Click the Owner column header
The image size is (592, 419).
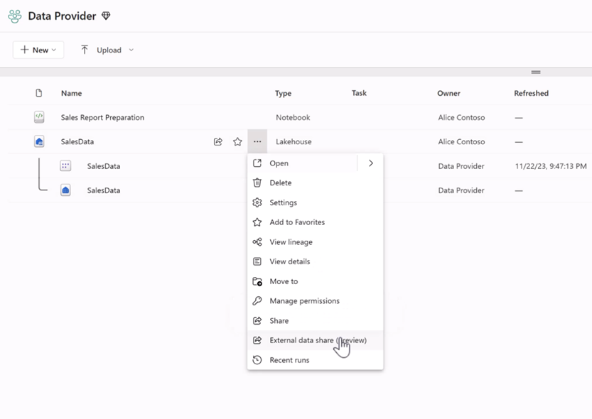pos(448,93)
